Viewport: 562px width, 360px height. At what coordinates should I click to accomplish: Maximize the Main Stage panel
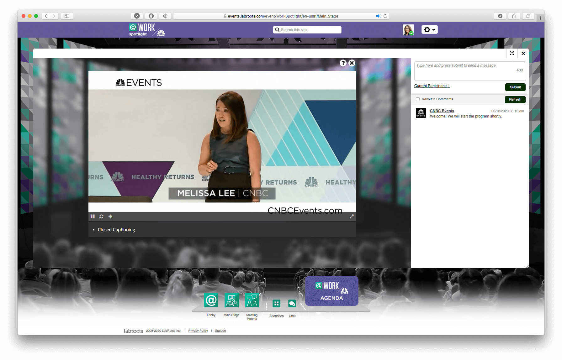(512, 53)
